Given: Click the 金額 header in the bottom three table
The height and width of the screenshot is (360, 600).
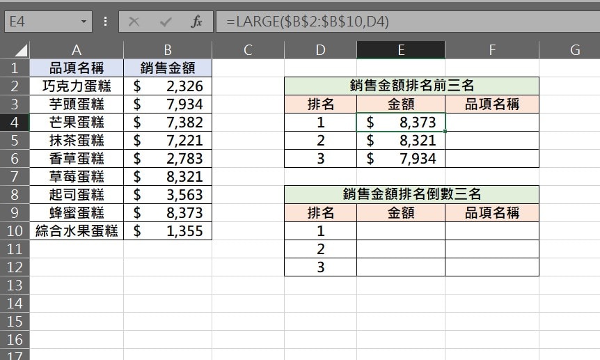Looking at the screenshot, I should pyautogui.click(x=401, y=213).
